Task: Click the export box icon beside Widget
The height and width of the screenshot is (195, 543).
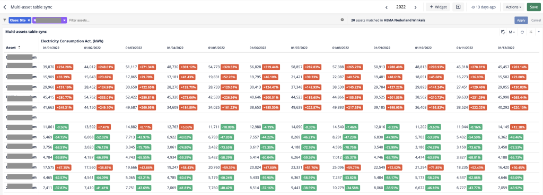Action: pyautogui.click(x=458, y=7)
